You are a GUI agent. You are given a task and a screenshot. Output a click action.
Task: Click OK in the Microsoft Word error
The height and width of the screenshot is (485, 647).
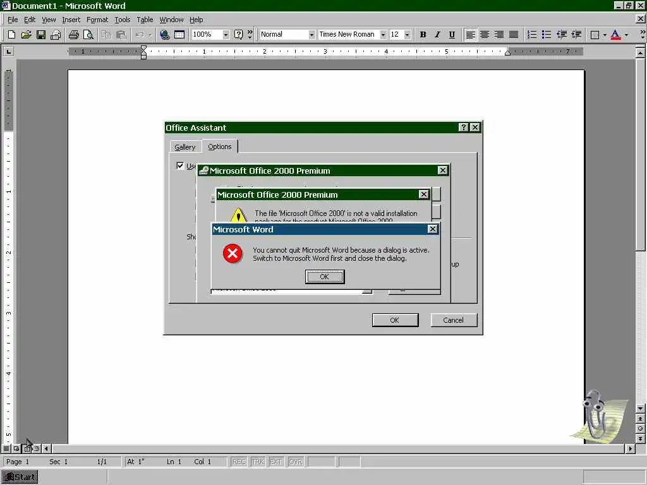click(x=324, y=277)
